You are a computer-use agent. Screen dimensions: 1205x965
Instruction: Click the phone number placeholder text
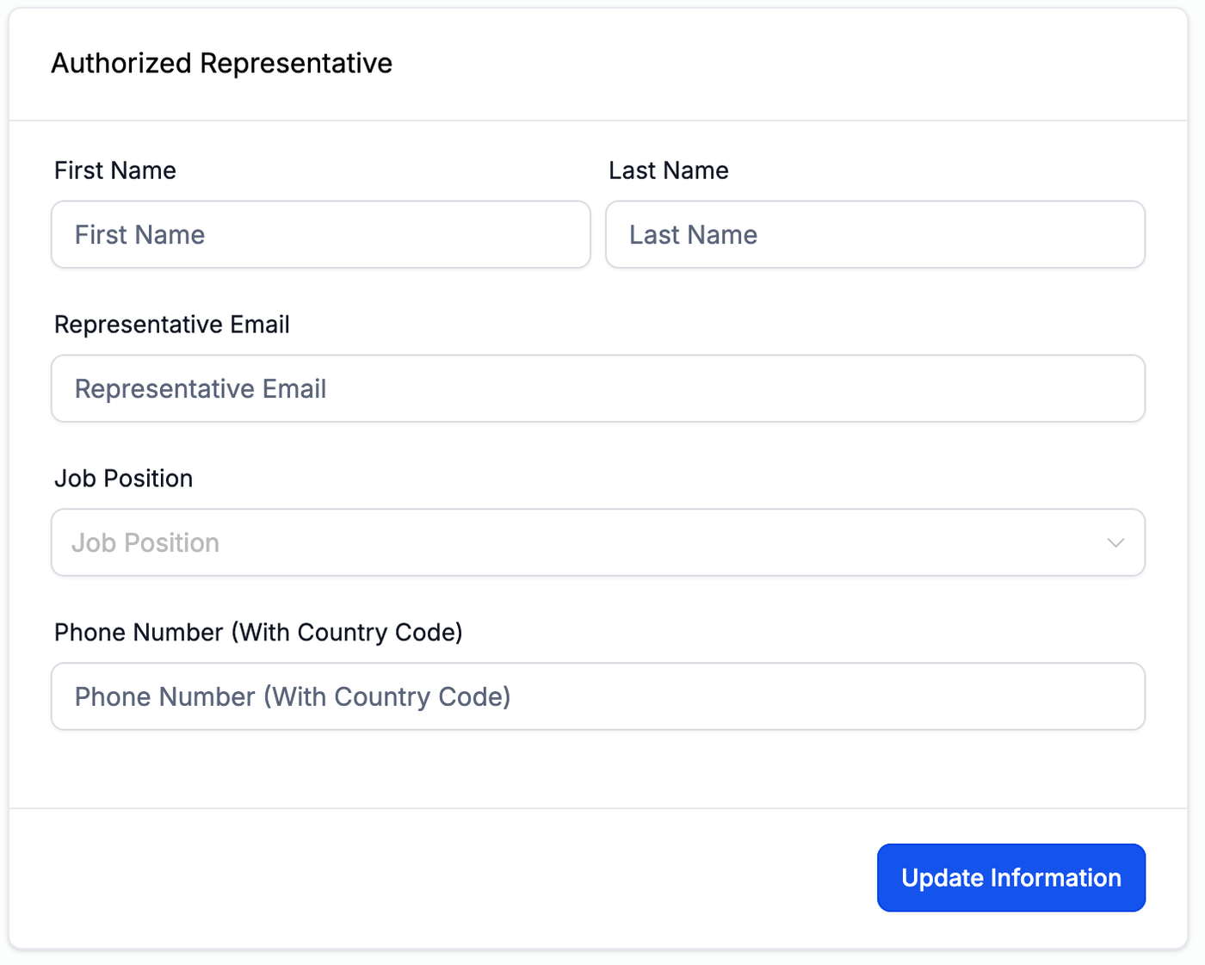click(293, 697)
